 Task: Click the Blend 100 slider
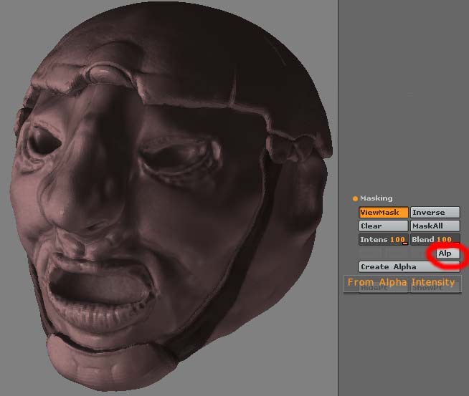(435, 239)
